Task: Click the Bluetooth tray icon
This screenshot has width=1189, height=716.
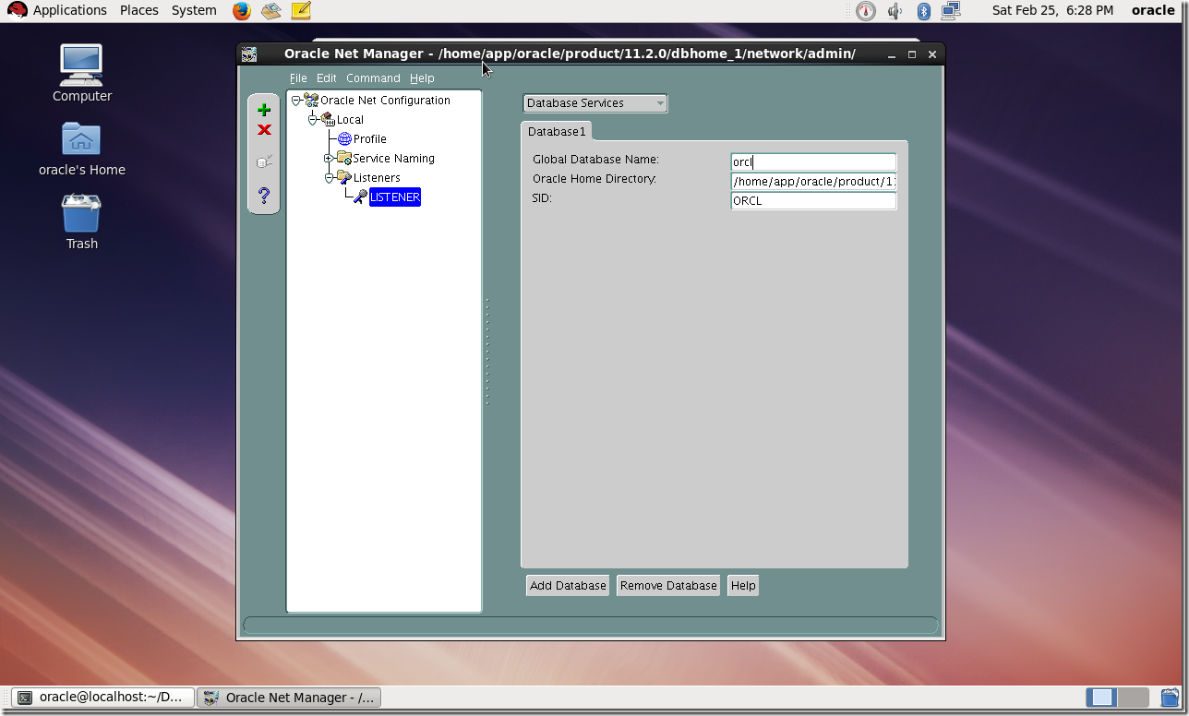Action: [x=923, y=11]
